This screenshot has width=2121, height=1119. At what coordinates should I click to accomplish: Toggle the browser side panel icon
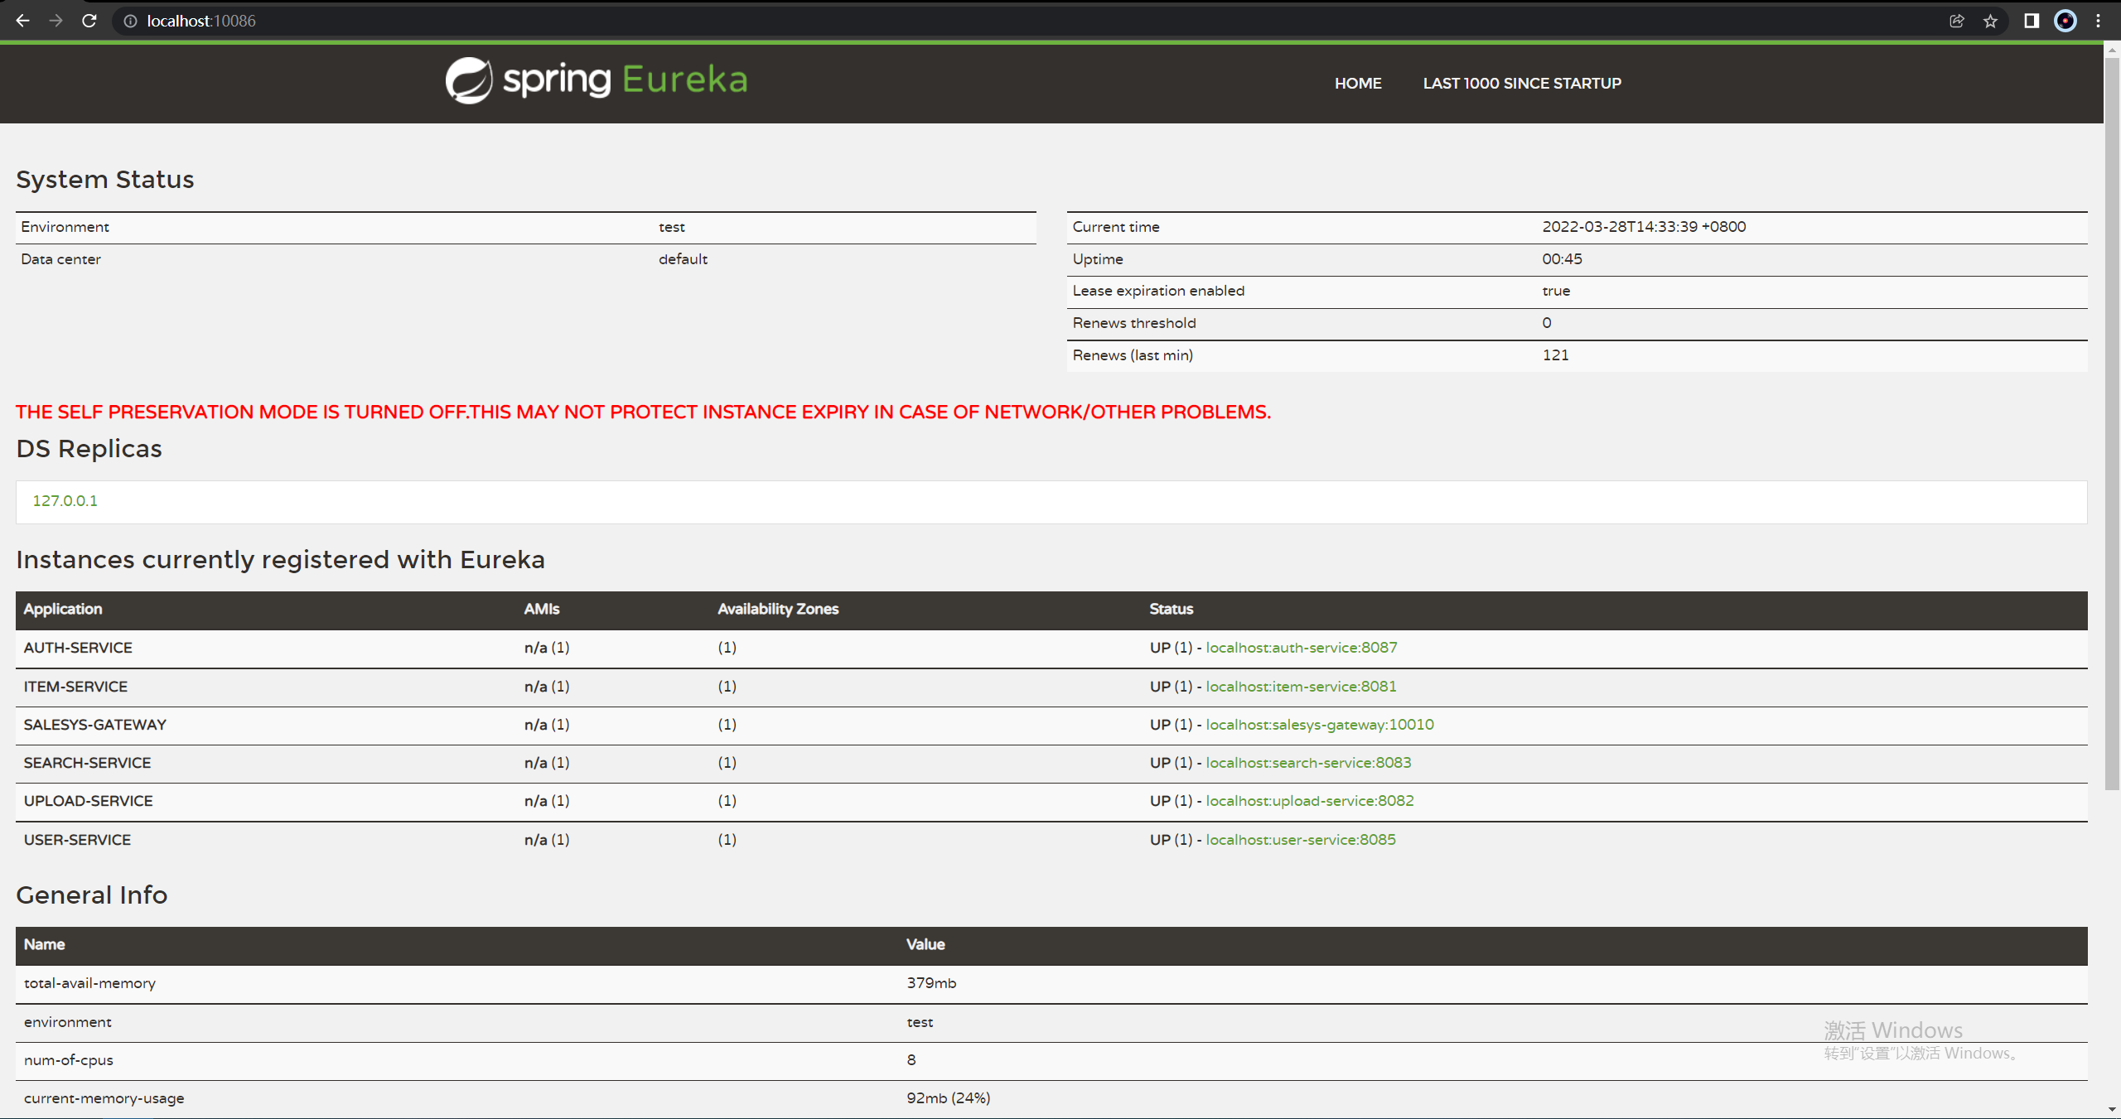[2031, 21]
